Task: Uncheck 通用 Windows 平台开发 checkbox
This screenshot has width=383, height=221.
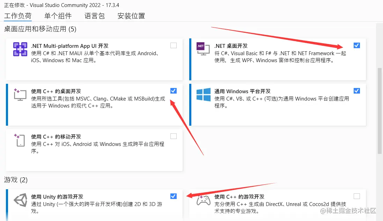Action: (356, 91)
